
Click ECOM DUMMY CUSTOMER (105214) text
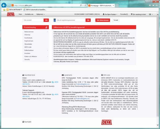[x=87, y=14]
